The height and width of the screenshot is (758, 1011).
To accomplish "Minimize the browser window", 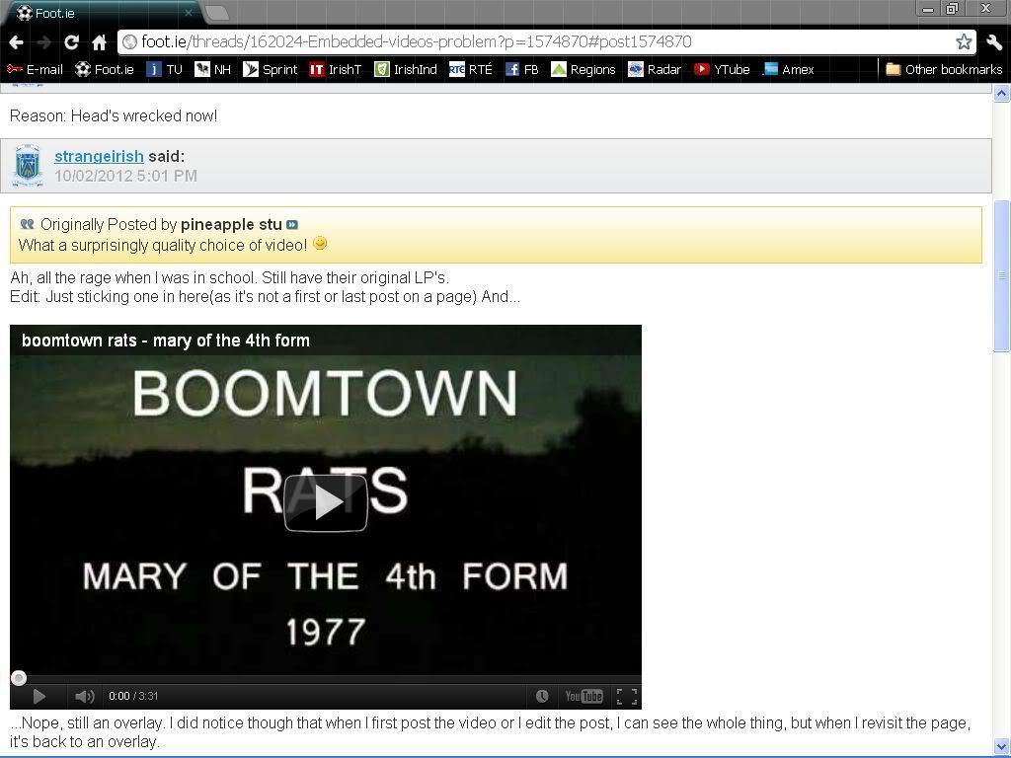I will tap(928, 8).
